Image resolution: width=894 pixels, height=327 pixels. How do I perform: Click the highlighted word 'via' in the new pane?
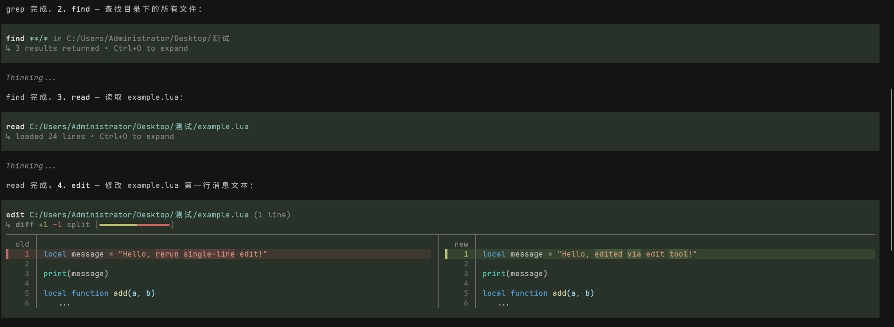[x=634, y=254]
